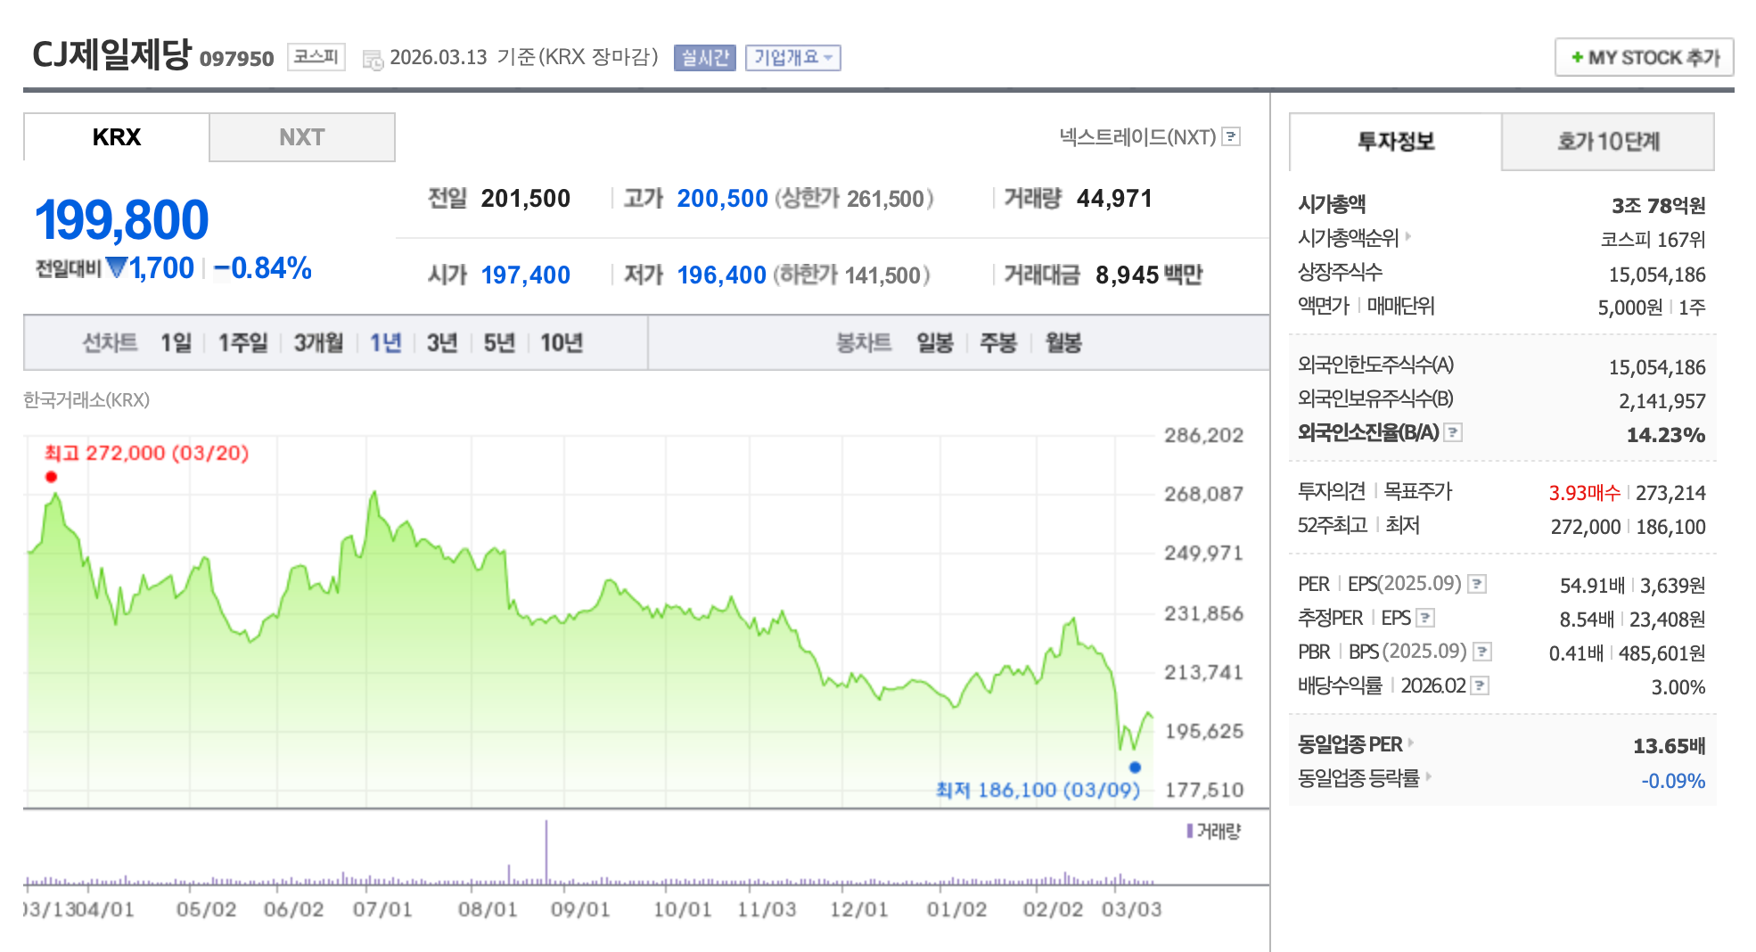Select 3년 chart range
The image size is (1756, 952).
point(442,343)
